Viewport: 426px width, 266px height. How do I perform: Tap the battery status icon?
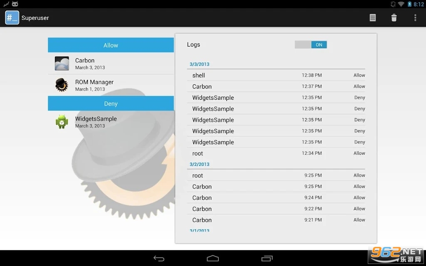point(409,4)
